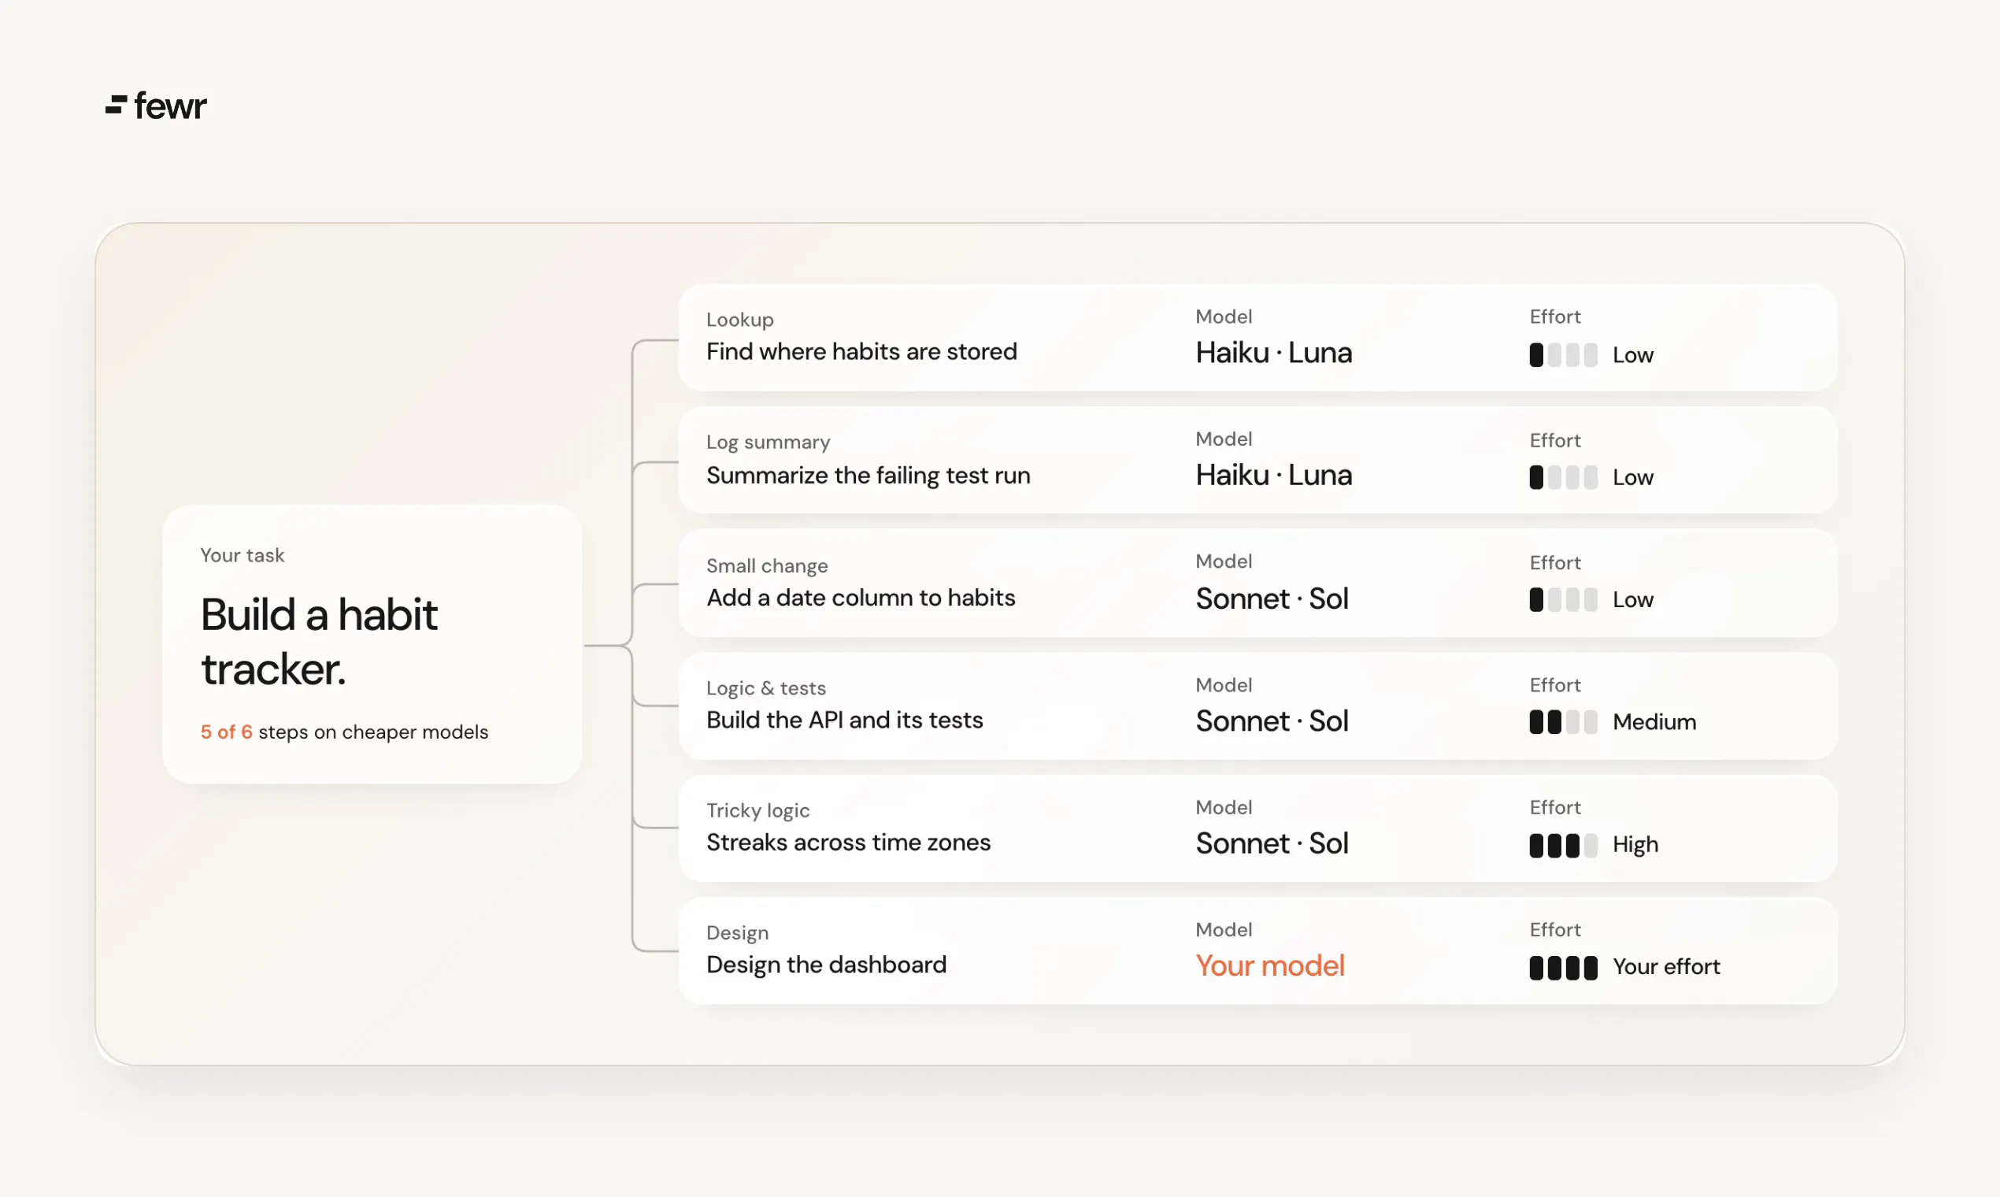2000x1197 pixels.
Task: Click the full effort meter in Design row
Action: [1563, 968]
